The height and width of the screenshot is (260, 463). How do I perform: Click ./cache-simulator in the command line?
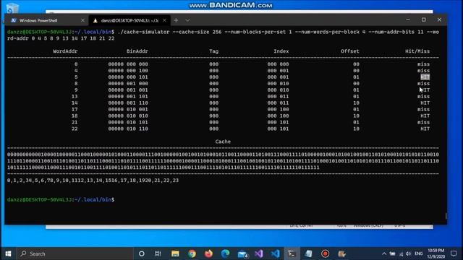(x=143, y=32)
